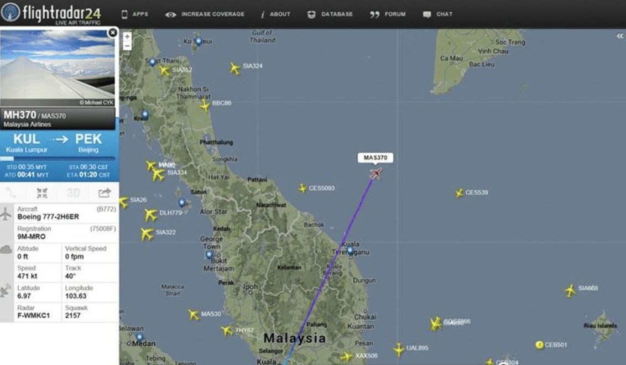
Task: Click the fullscreen arrows icon in panel
Action: pyautogui.click(x=42, y=193)
